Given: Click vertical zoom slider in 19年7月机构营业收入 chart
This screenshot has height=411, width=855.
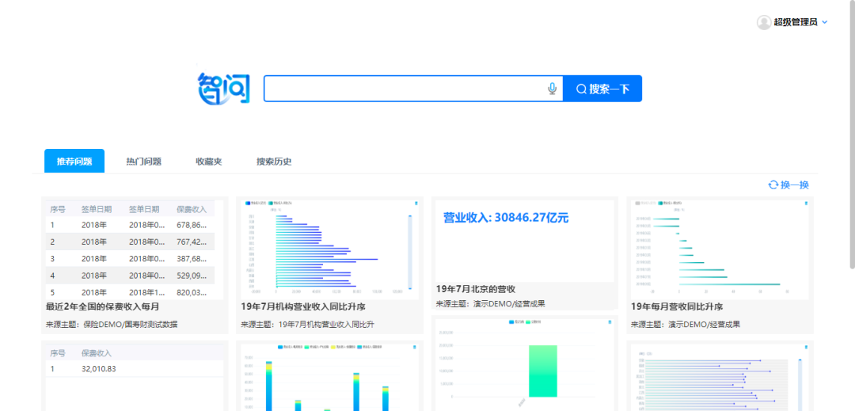Looking at the screenshot, I should point(409,252).
